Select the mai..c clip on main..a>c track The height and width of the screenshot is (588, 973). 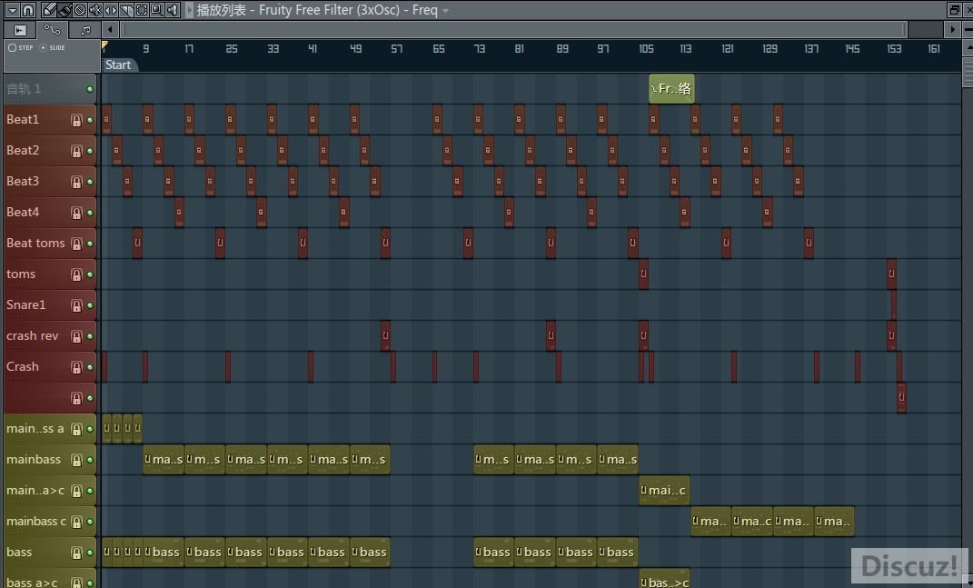point(664,491)
